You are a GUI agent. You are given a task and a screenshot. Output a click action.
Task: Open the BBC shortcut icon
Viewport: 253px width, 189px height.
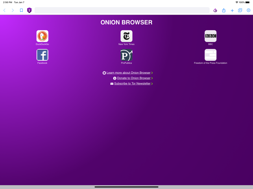tap(211, 36)
